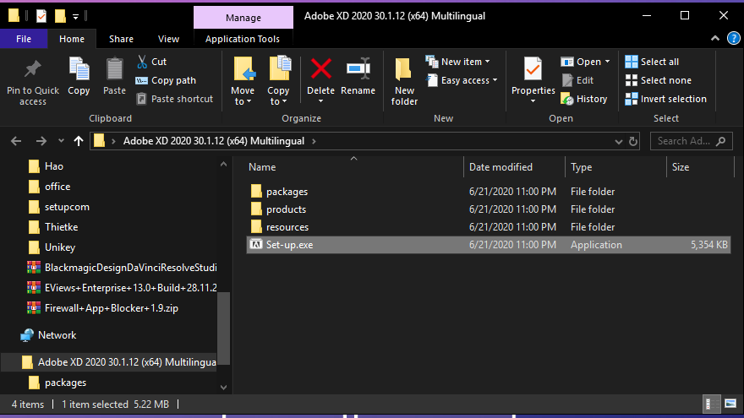Open Explorer Help question mark icon
744x418 pixels.
coord(734,38)
